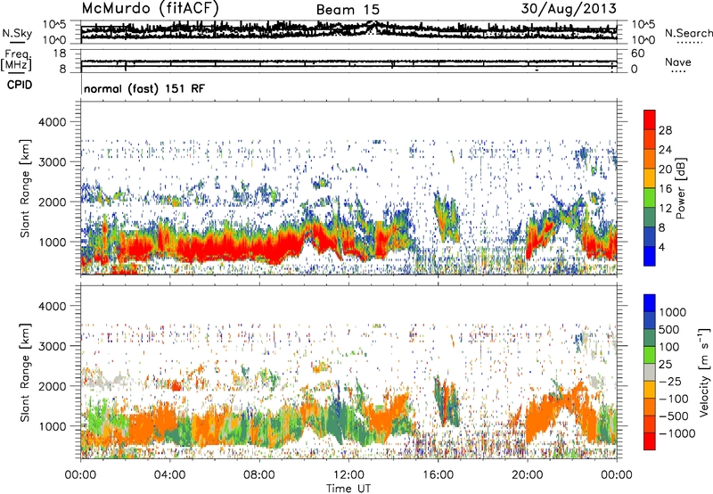Screen dimensions: 713x494
Task: Click the 'McMurdo (fitACF)' title text
Action: (151, 8)
